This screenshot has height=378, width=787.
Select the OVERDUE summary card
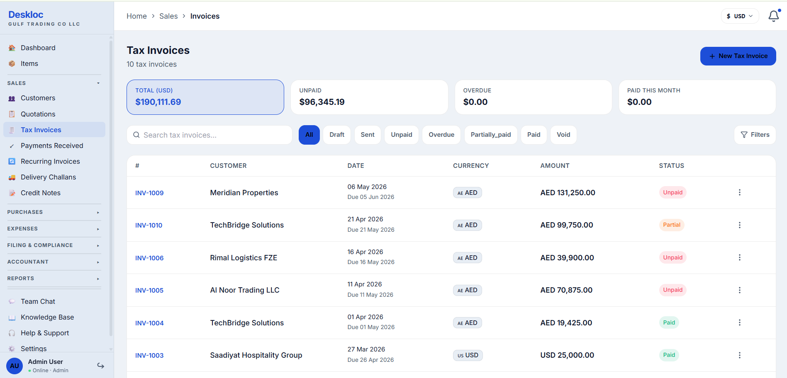[x=534, y=97]
